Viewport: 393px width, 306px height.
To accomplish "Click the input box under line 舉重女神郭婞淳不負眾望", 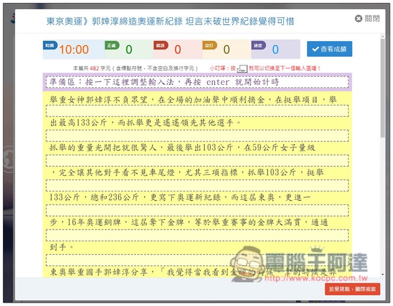I will point(196,111).
